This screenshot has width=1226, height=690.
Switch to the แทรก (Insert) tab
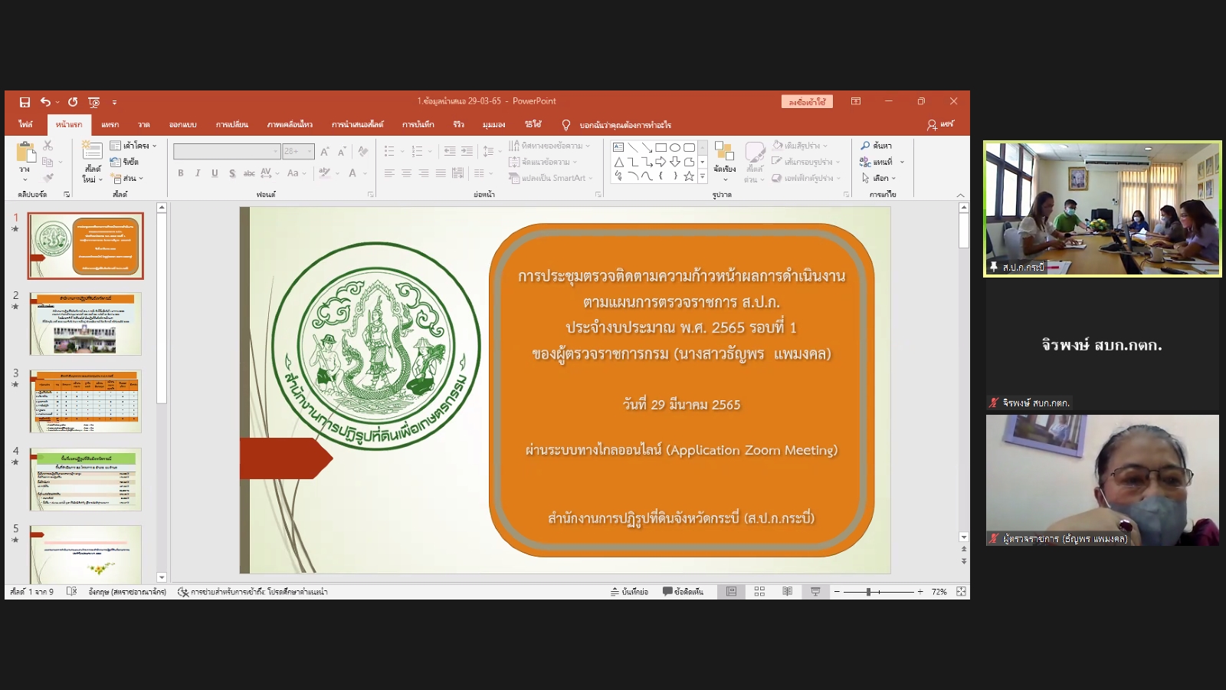[110, 124]
